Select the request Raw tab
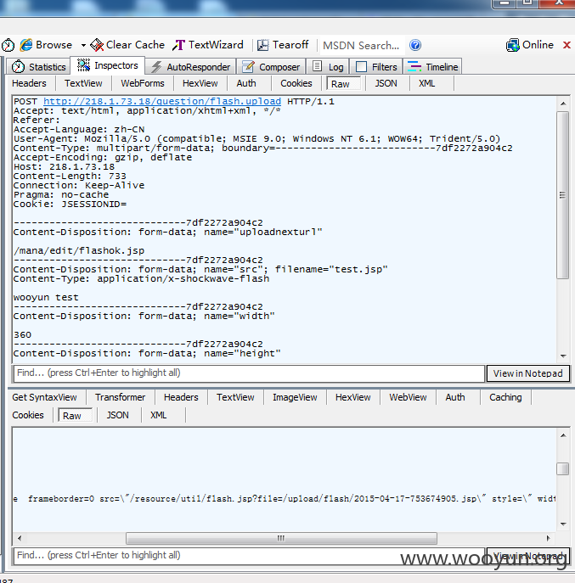This screenshot has height=583, width=575. click(343, 84)
